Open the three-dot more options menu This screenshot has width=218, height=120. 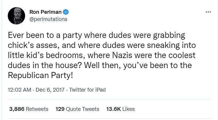coord(208,12)
